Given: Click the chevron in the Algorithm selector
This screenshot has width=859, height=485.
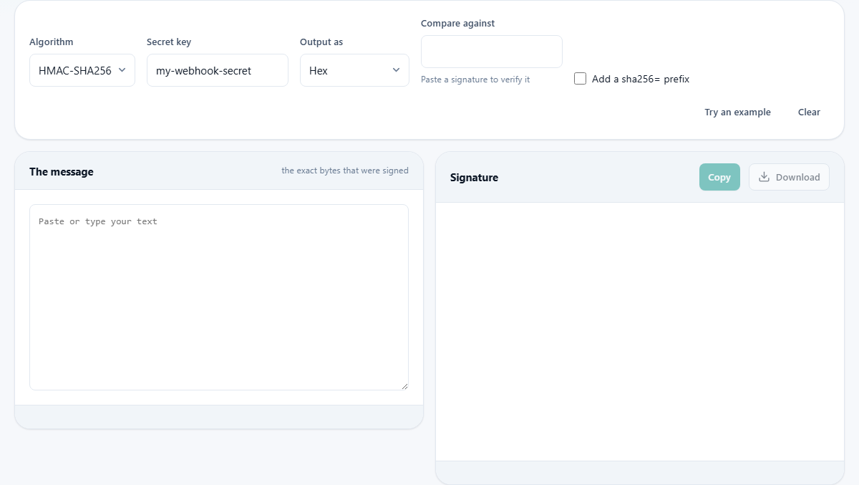Looking at the screenshot, I should pos(122,70).
